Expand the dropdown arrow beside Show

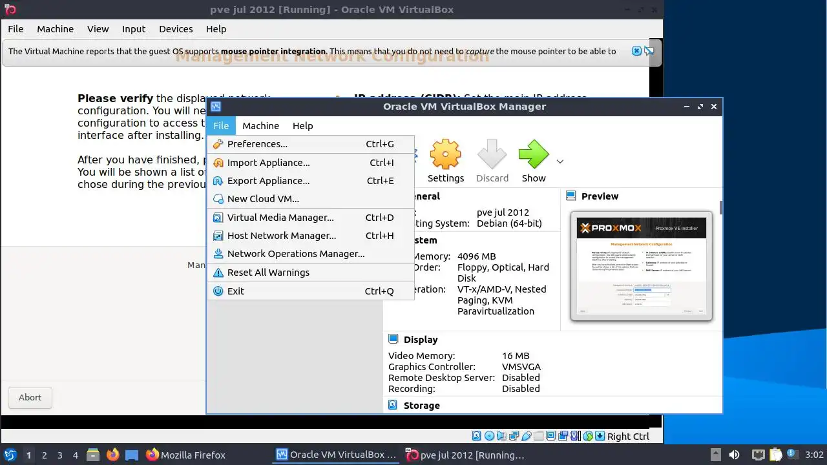tap(560, 161)
